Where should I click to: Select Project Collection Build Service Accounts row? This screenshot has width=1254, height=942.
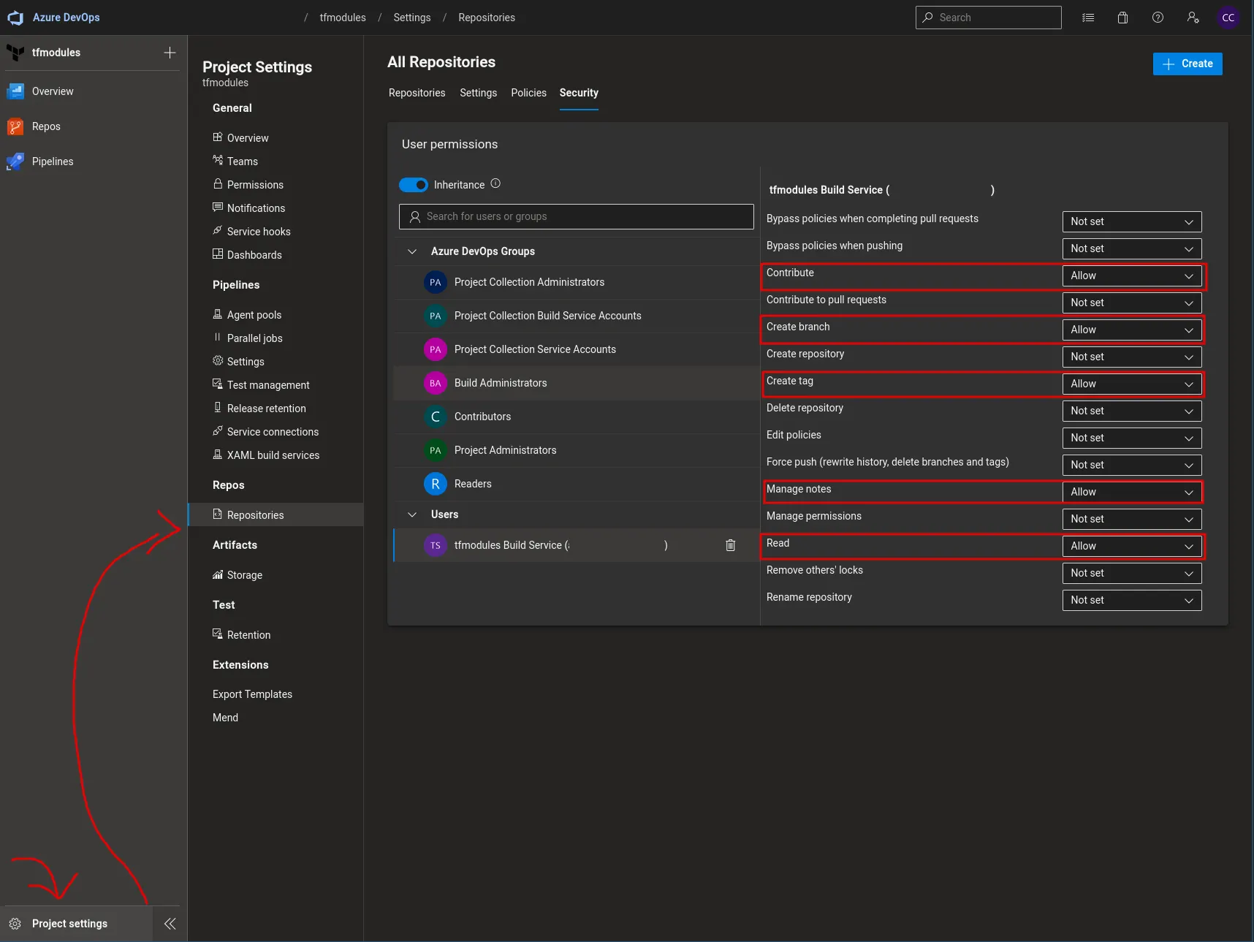[577, 316]
